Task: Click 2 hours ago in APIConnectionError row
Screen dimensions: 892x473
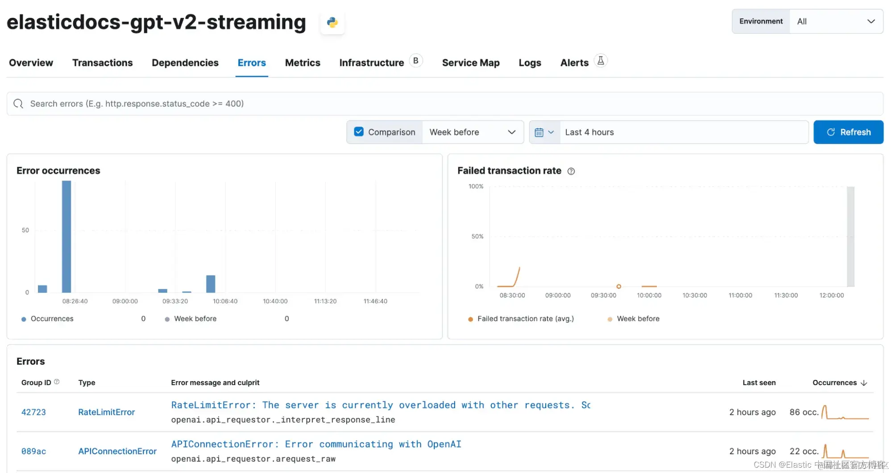Action: point(752,451)
